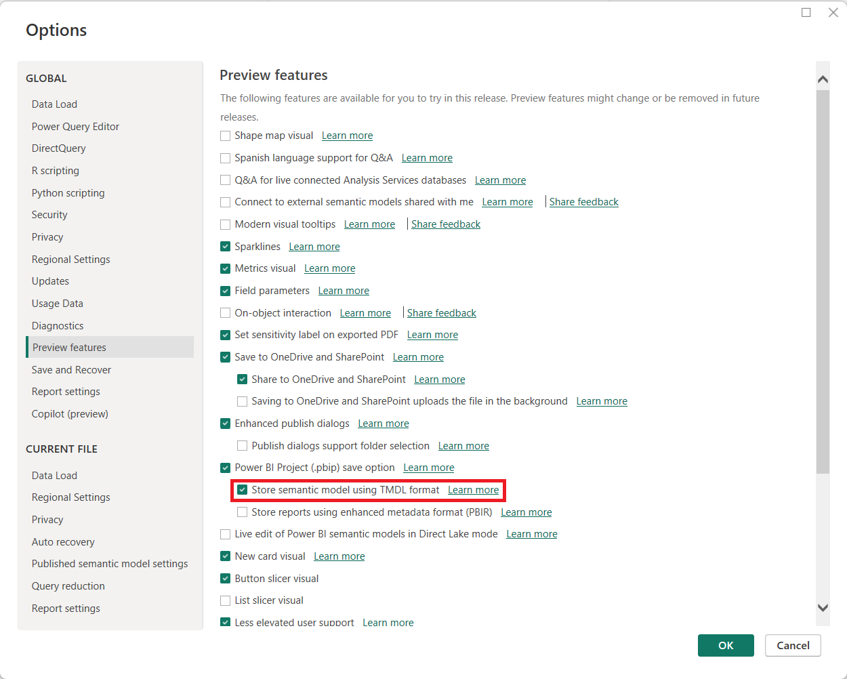Select the global Security category
This screenshot has width=847, height=679.
[49, 215]
